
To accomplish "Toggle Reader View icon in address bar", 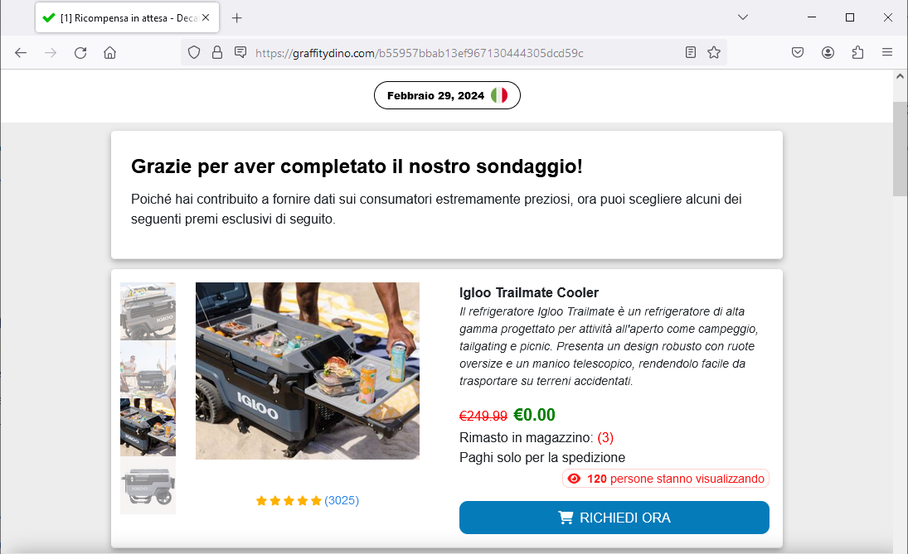I will (x=690, y=53).
